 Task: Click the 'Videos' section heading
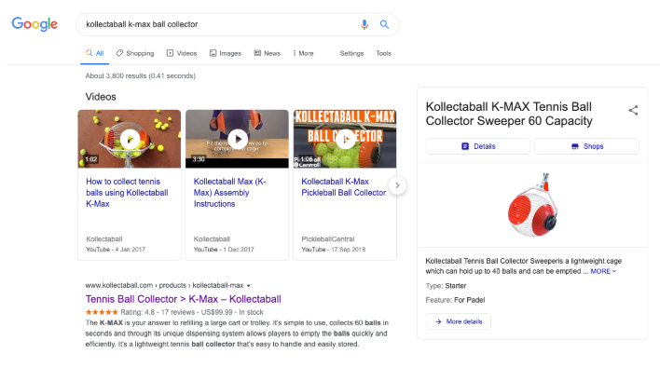(x=101, y=97)
